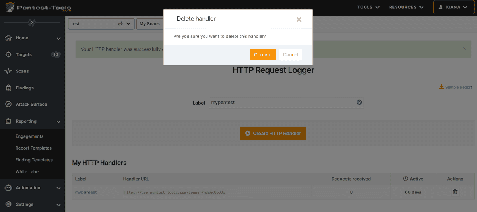Screen dimensions: 477x212
Task: Click the Label input field
Action: tap(282, 103)
